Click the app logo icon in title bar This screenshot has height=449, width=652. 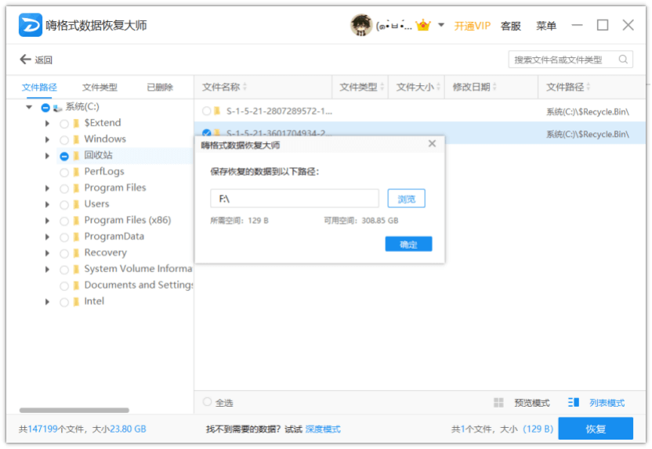[30, 25]
